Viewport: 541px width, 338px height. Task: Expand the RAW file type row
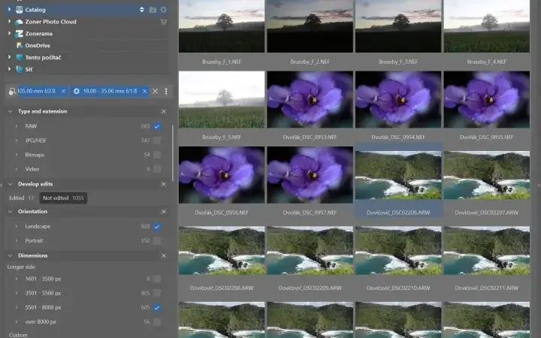coord(17,126)
